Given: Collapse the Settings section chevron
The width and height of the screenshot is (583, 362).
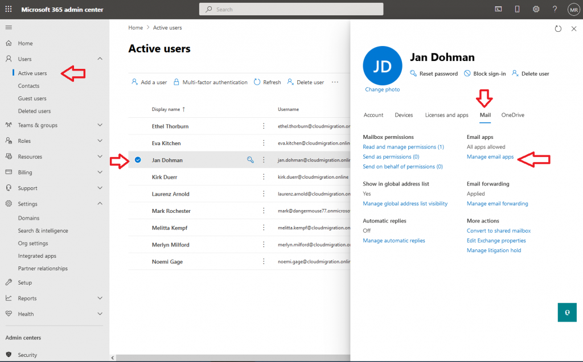Looking at the screenshot, I should coord(100,204).
